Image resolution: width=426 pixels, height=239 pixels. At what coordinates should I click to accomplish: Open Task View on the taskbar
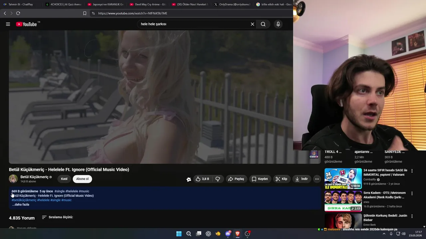[199, 234]
